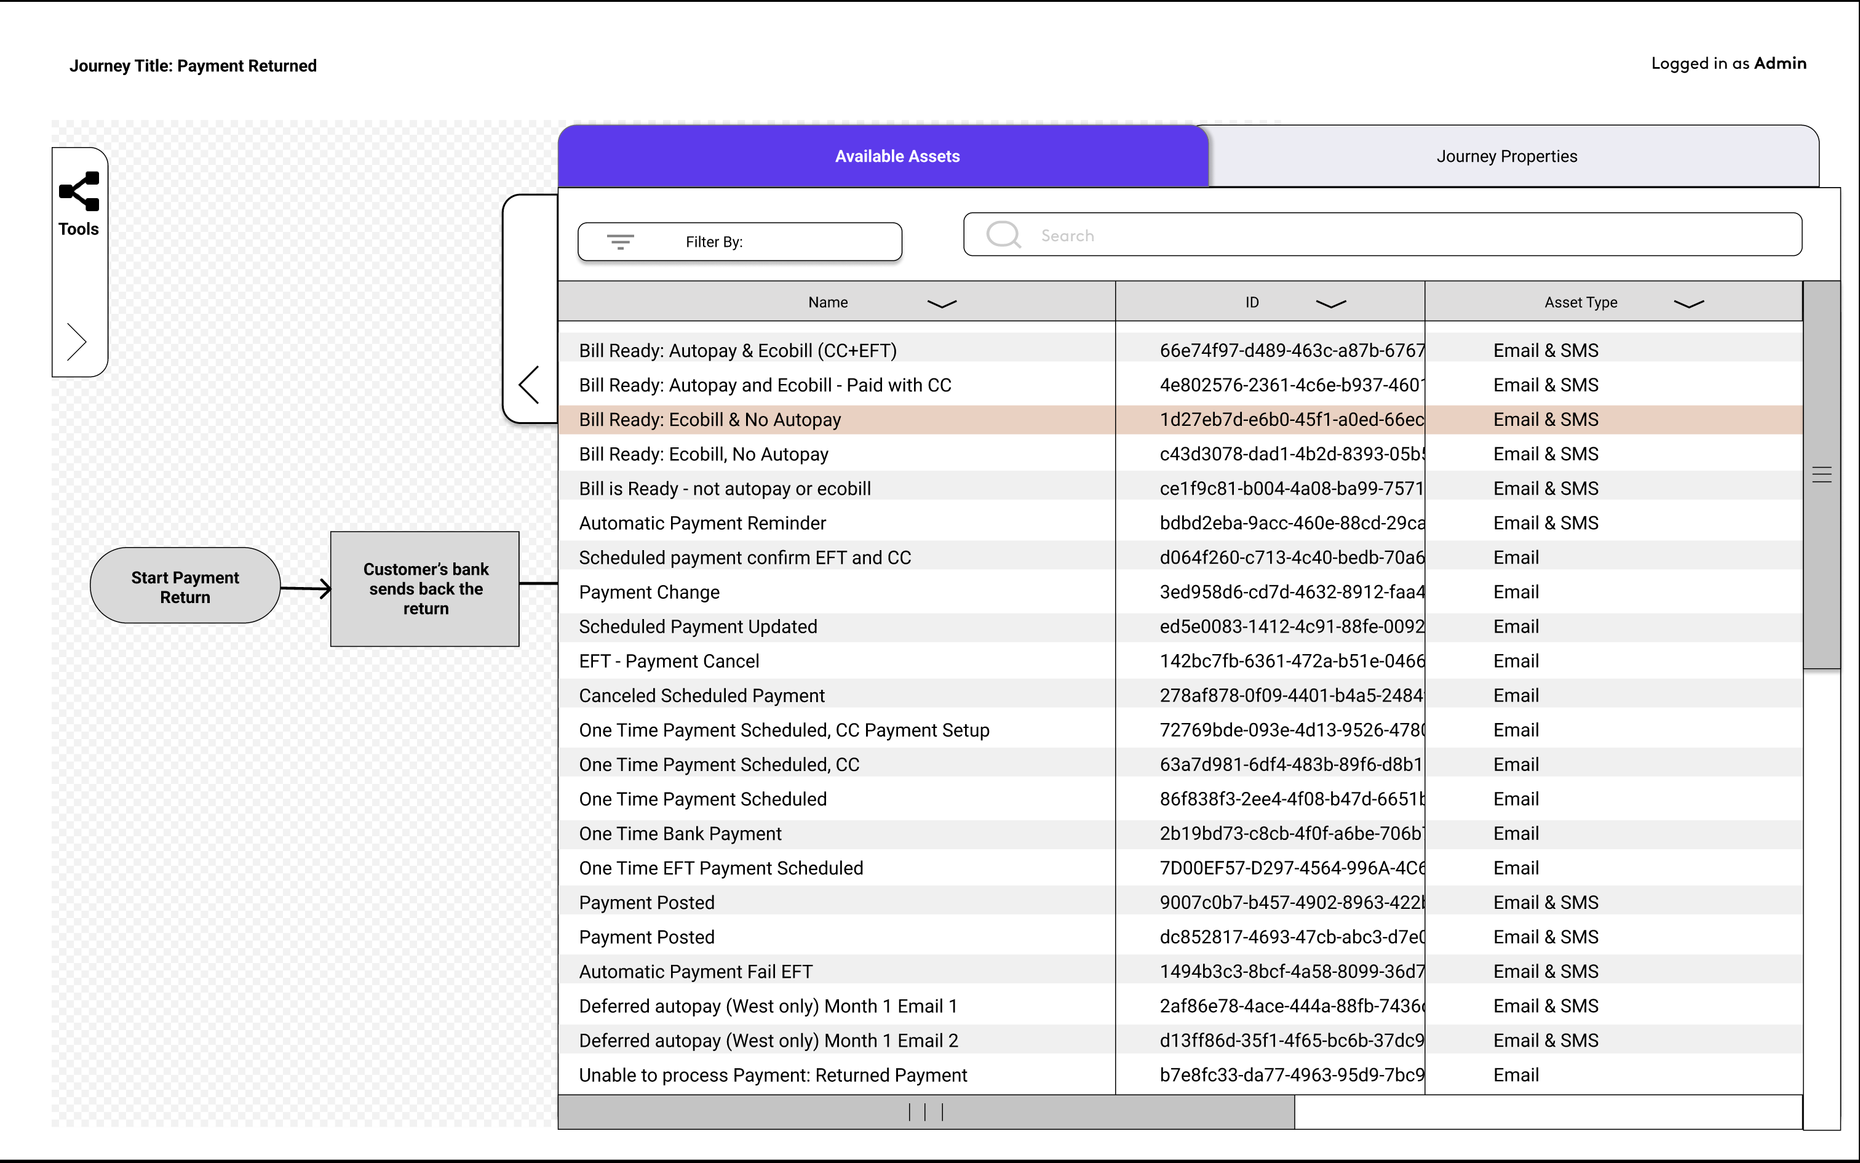Click the Journey Title: Payment Returned text
Screen dimensions: 1860x1163
click(193, 66)
